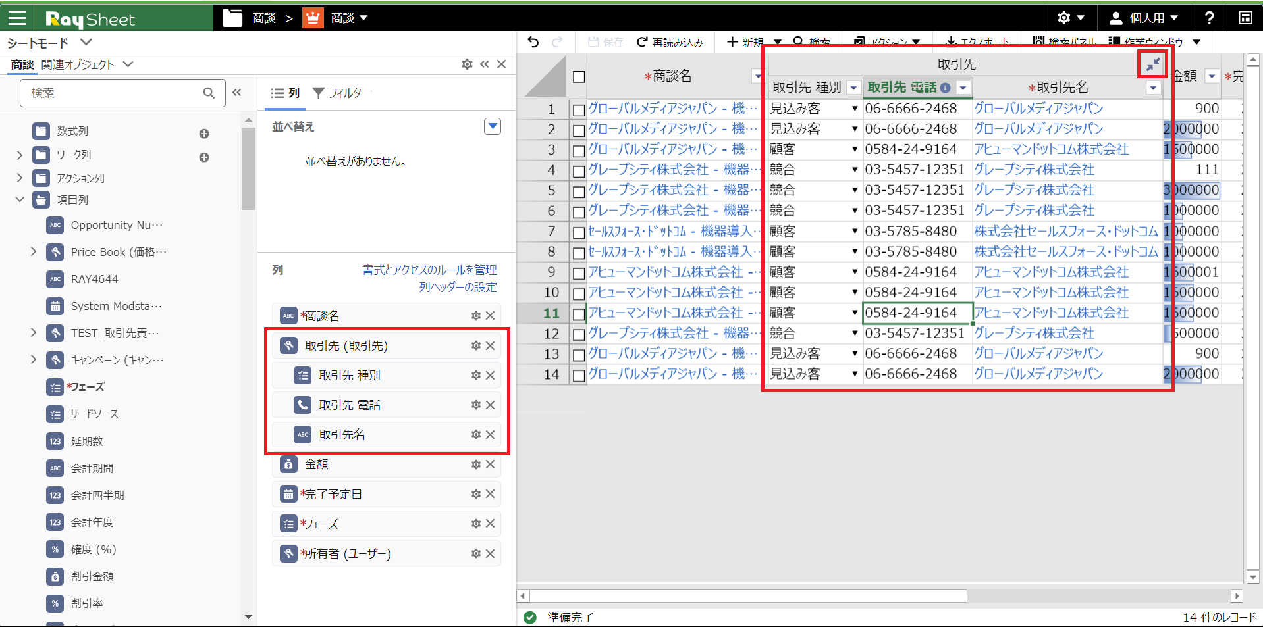Collapse the design panel with double chevrons
This screenshot has height=627, width=1263.
[x=485, y=64]
